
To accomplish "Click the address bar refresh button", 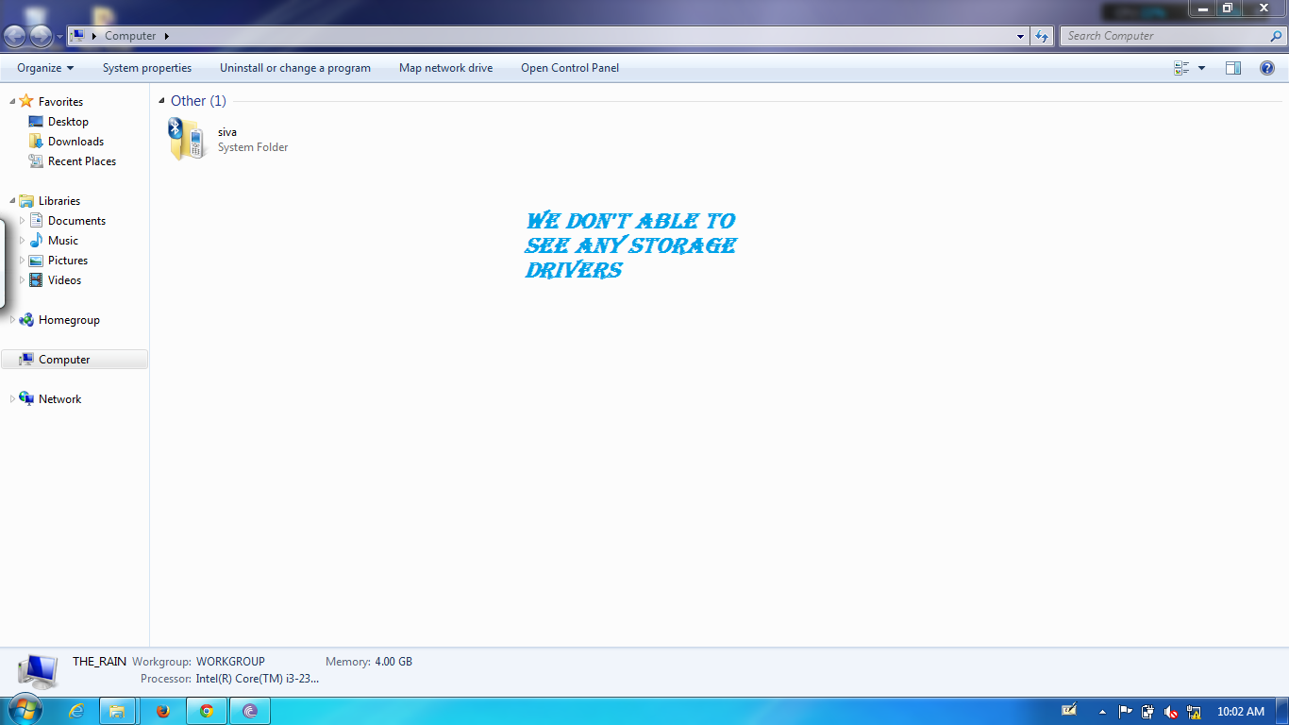I will click(x=1042, y=36).
